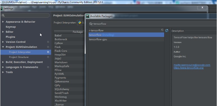Viewport: 217px width, 106px height.
Task: Select the Babel package row
Action: [x=69, y=36]
